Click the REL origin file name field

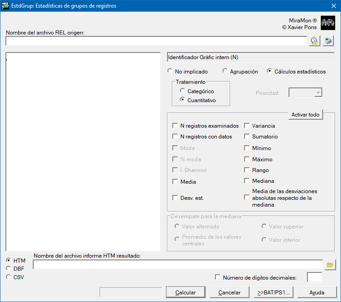point(156,41)
